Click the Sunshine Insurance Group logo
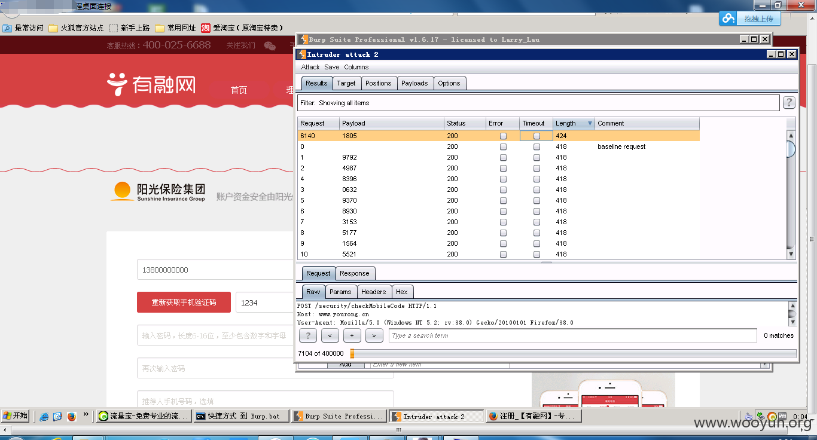The image size is (817, 440). click(x=158, y=191)
